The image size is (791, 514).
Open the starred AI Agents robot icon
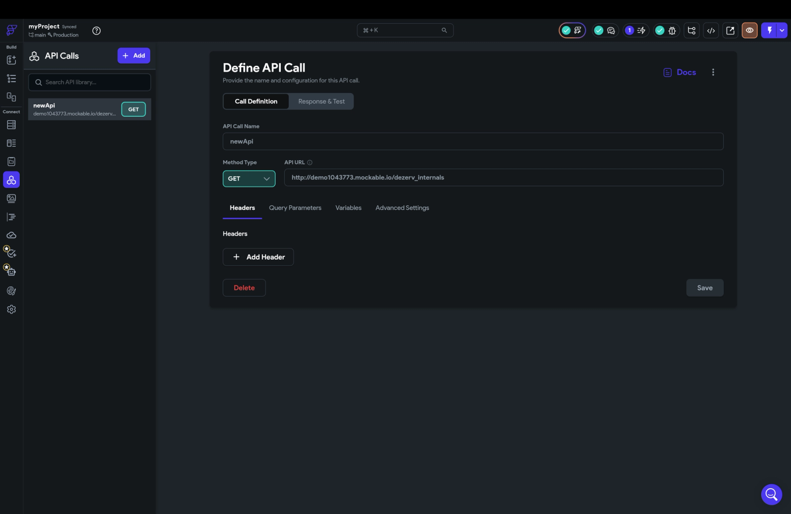pos(10,271)
